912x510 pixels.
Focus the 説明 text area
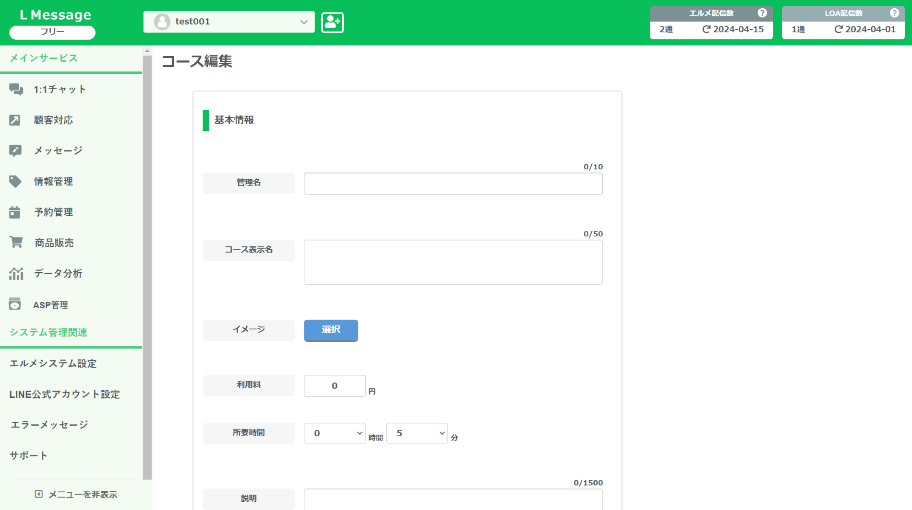click(453, 499)
